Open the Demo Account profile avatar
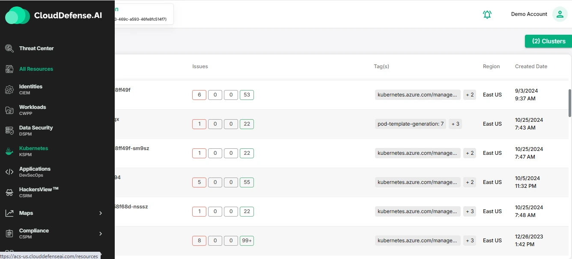The height and width of the screenshot is (259, 572). 560,14
